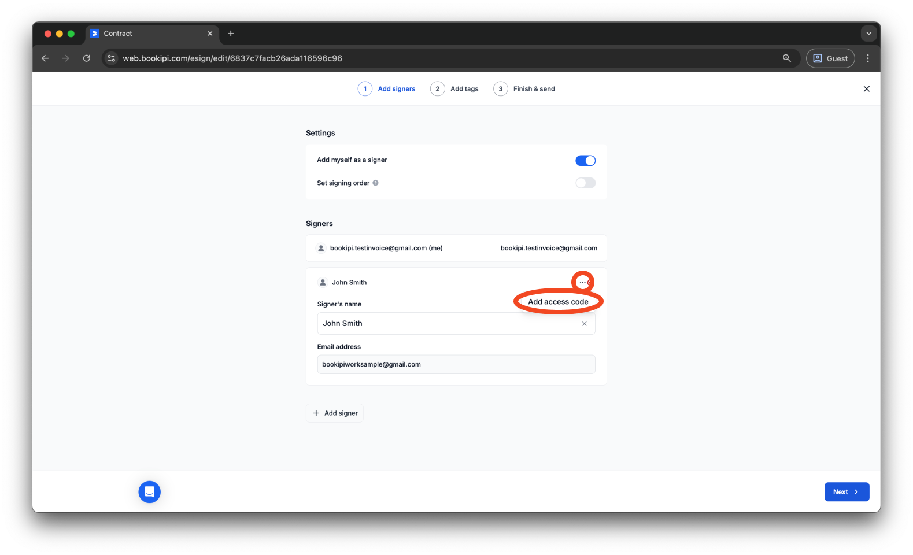
Task: Enable Set signing order switch
Action: [585, 183]
